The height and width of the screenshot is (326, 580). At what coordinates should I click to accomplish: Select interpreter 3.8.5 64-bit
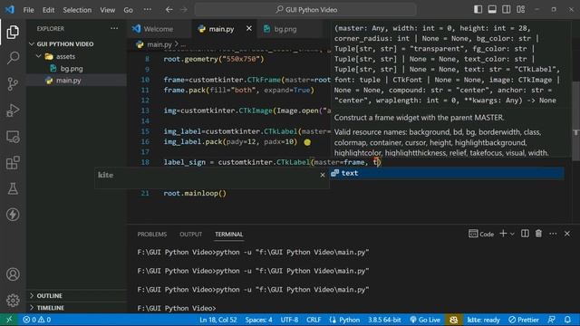[x=384, y=320]
